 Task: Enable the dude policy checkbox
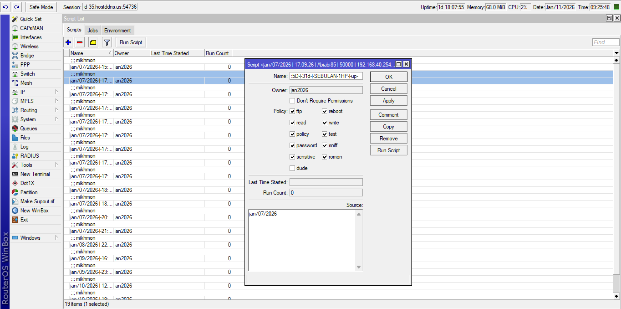[x=292, y=168]
